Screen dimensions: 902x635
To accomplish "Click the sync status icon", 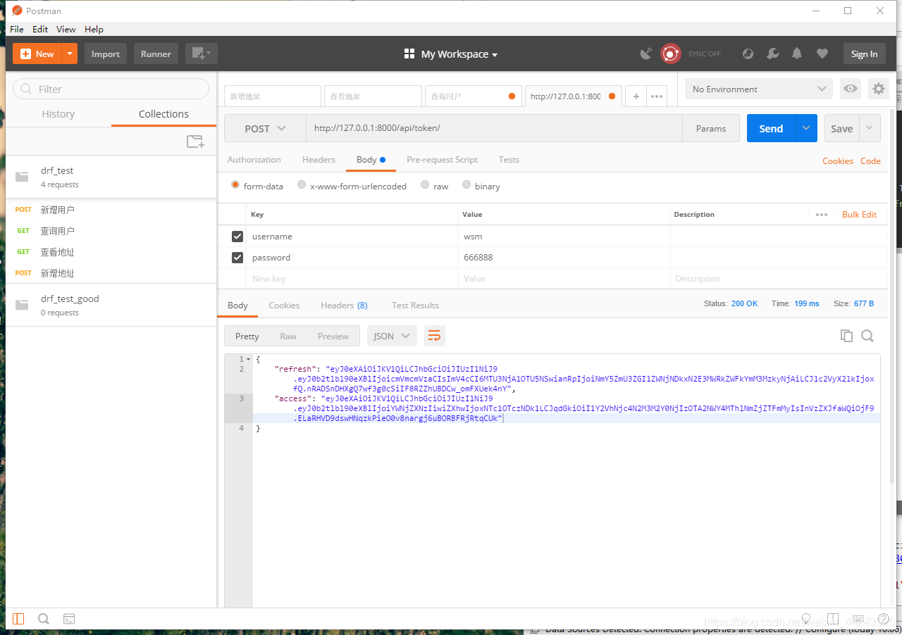I will click(670, 54).
